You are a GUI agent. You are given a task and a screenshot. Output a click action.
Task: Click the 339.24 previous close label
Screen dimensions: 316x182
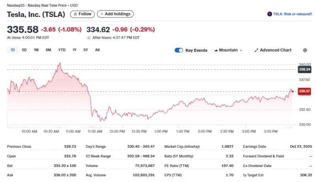[305, 69]
